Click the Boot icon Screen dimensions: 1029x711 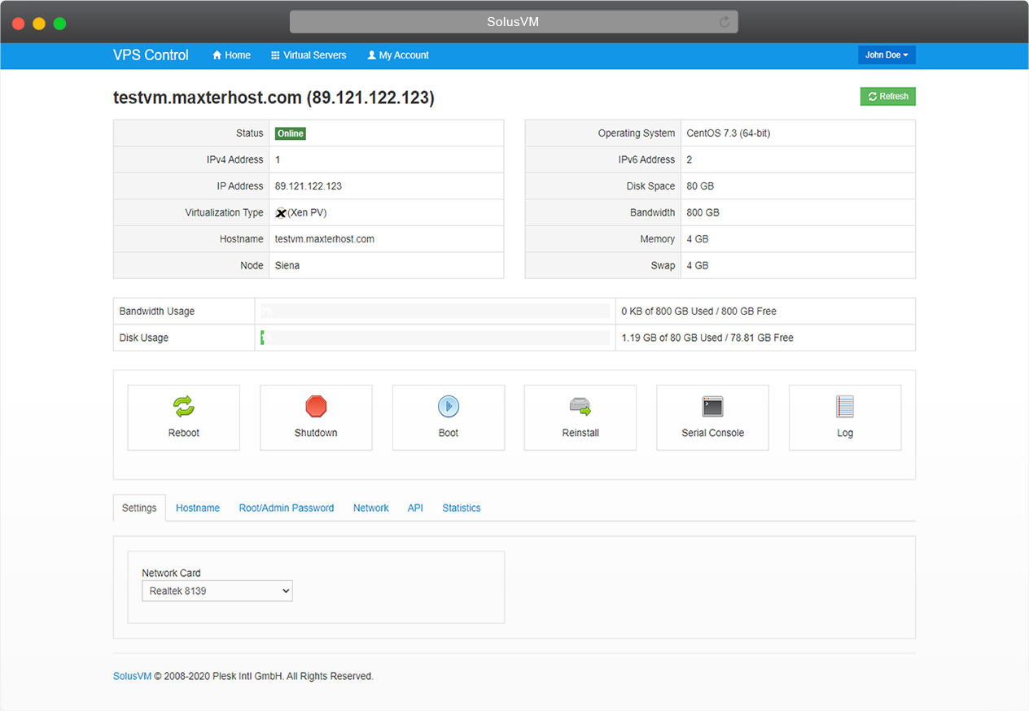448,407
